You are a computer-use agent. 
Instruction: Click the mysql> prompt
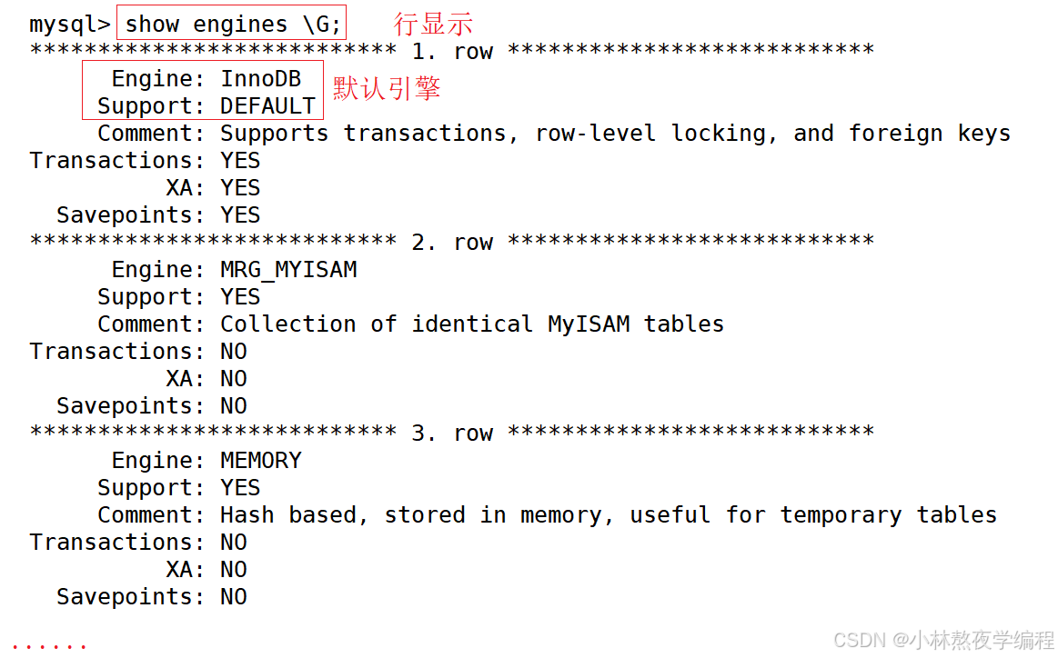pos(69,25)
